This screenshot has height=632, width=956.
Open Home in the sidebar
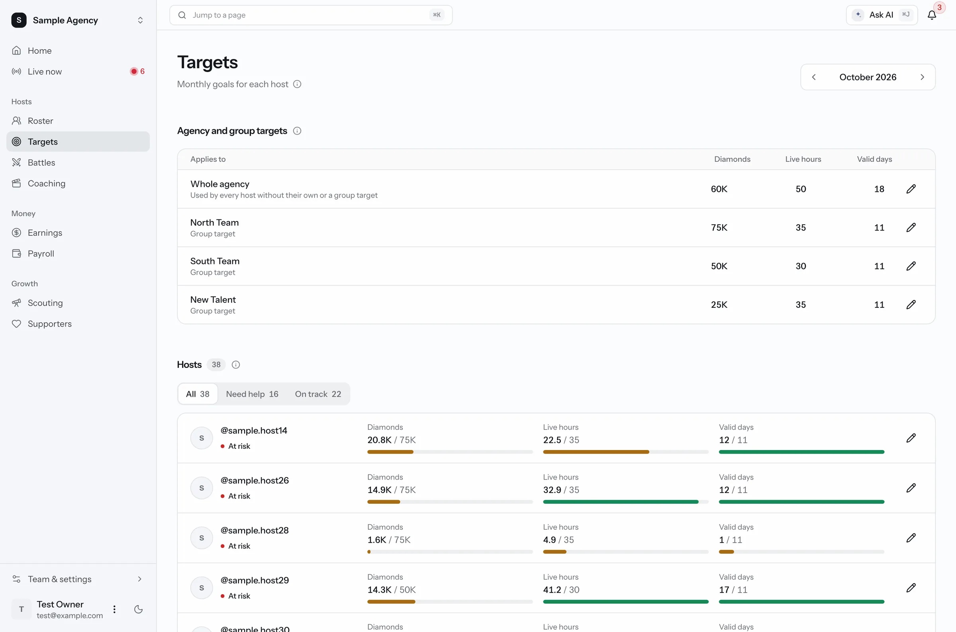pos(77,51)
